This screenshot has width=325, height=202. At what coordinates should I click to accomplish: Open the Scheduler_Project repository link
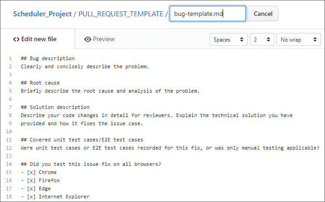tap(42, 14)
